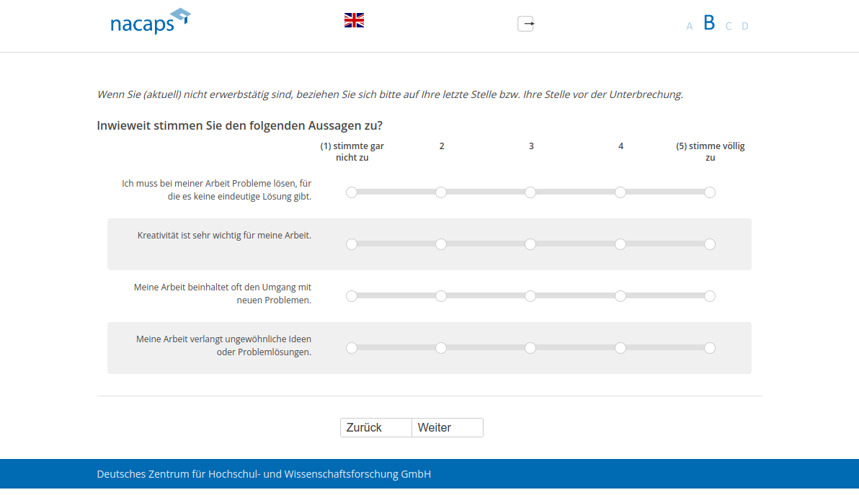Click the Zurück button
Screen dimensions: 859x495
pyautogui.click(x=375, y=428)
